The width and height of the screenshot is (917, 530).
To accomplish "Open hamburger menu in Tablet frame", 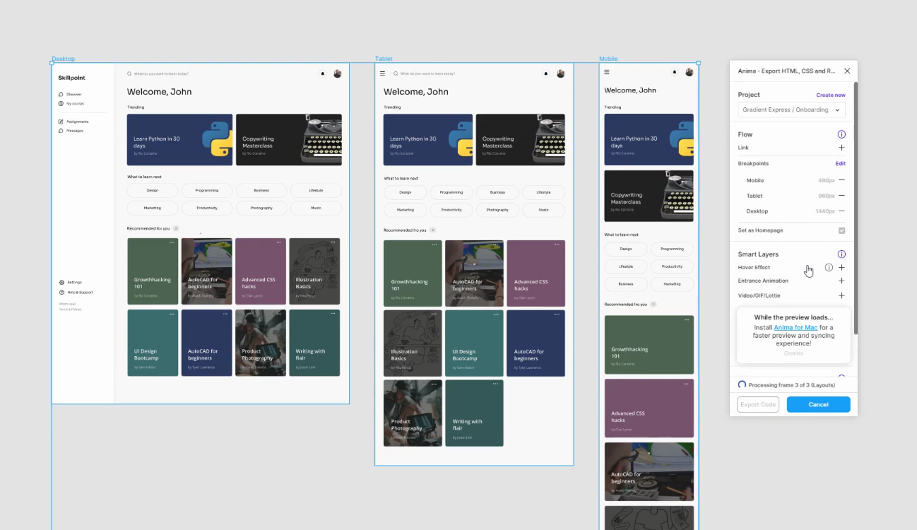I will click(x=382, y=73).
